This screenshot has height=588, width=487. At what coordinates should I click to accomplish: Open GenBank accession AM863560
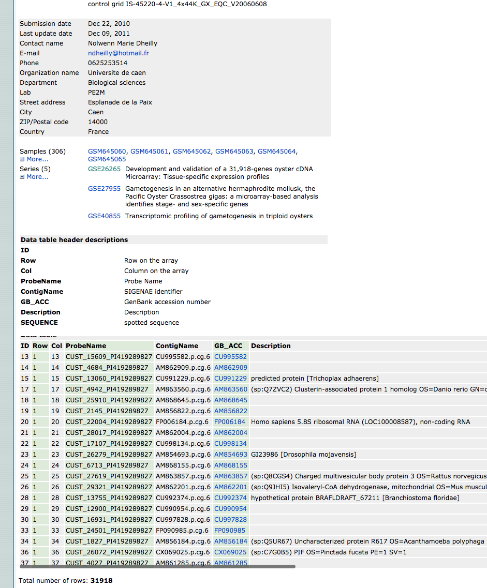(x=231, y=389)
